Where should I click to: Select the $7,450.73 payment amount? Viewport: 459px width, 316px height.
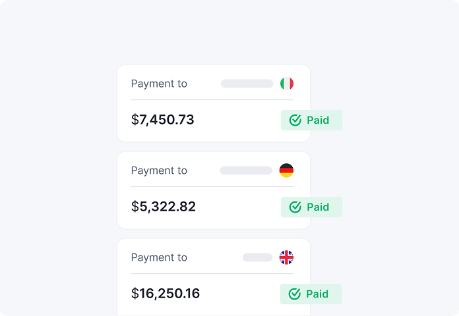(163, 120)
